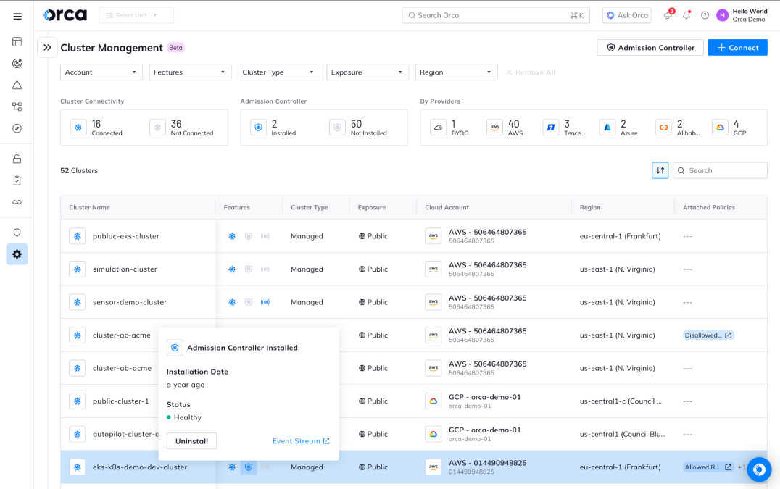Click the clusters table Search field

[720, 170]
